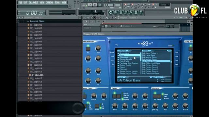Click the Filter Modifier env knob

[x=98, y=48]
